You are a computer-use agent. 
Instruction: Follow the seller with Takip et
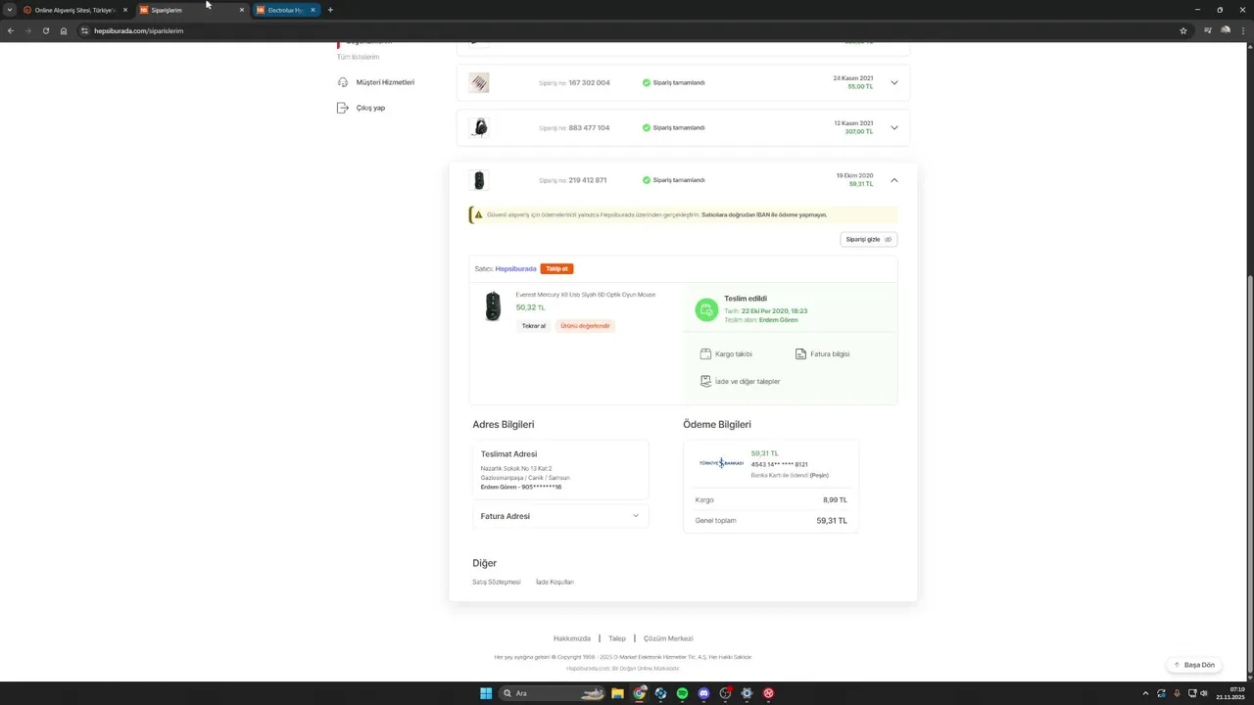(x=556, y=268)
